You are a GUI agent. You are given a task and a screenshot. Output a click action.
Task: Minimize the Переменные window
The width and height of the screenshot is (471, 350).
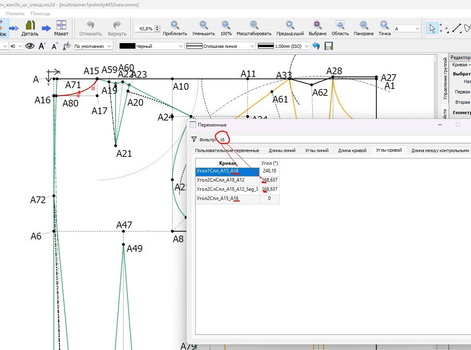[440, 125]
